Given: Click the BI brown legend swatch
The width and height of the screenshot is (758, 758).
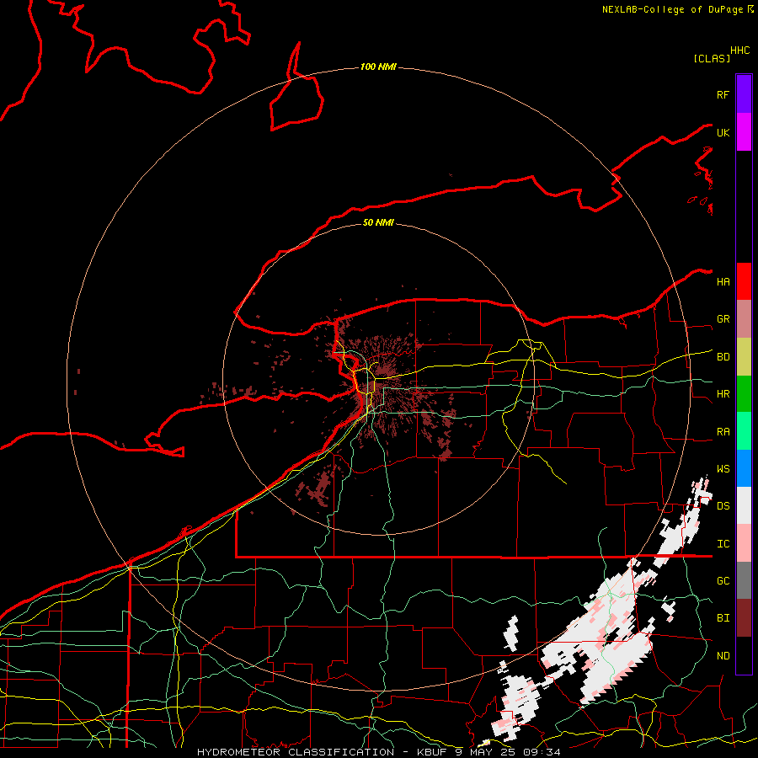Looking at the screenshot, I should 744,618.
